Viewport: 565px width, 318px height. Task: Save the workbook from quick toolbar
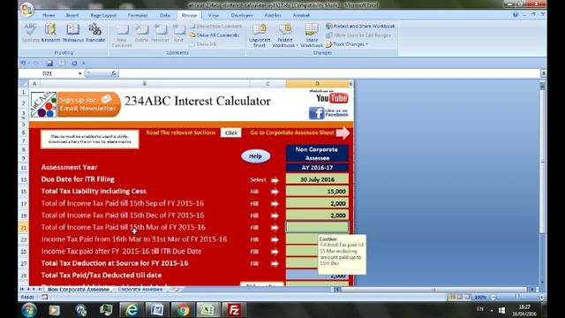click(x=49, y=63)
